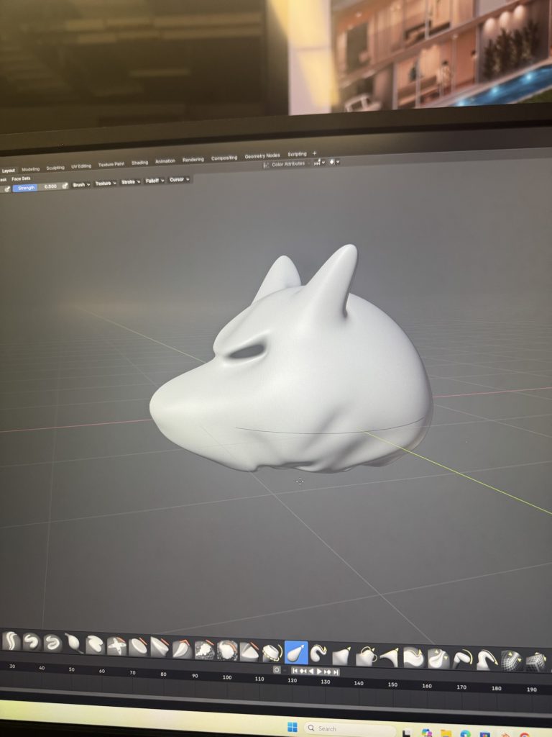Play the animation forward
Image resolution: width=552 pixels, height=737 pixels.
[319, 672]
